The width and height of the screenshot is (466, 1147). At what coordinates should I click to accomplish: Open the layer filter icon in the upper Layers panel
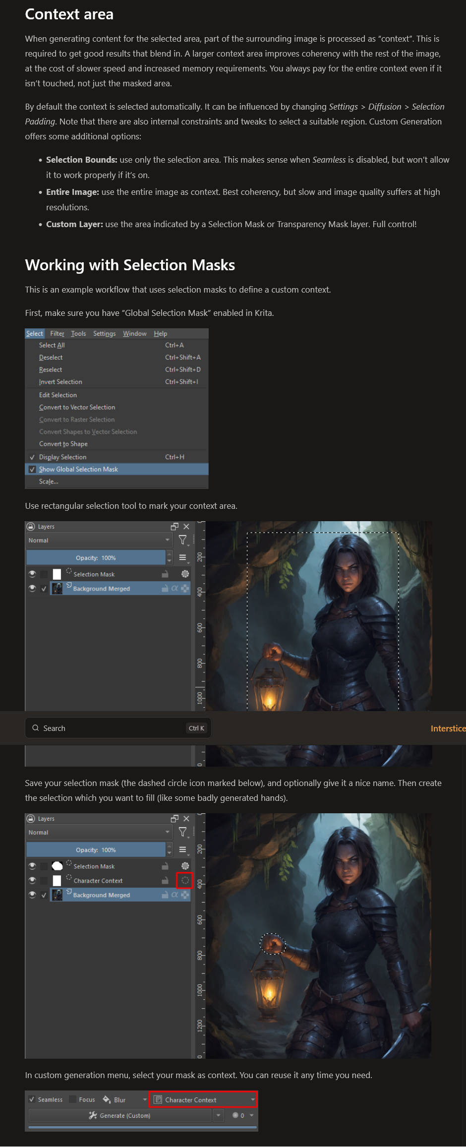click(183, 540)
